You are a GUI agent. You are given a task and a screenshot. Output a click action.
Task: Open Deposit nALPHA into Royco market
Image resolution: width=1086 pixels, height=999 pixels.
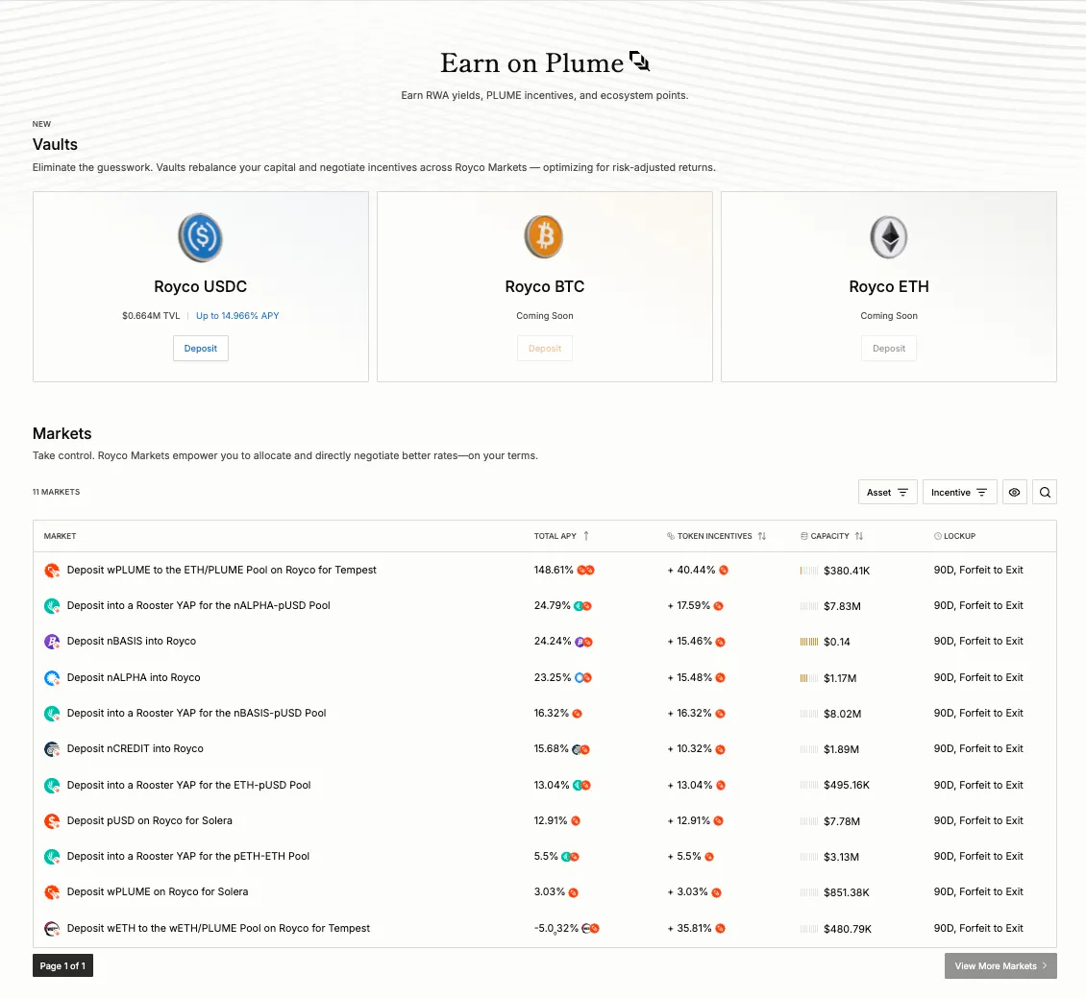coord(134,677)
